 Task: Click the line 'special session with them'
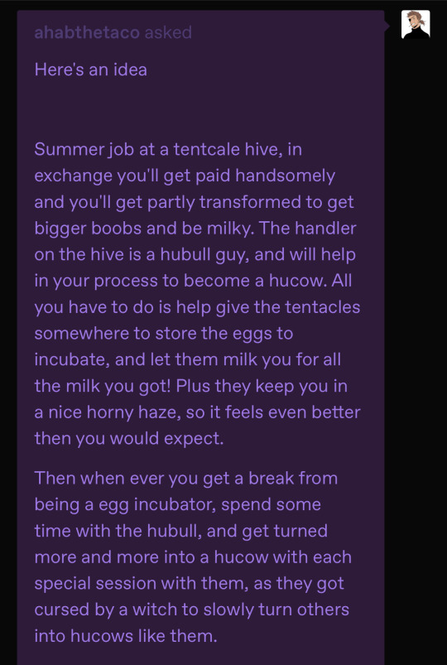[190, 584]
